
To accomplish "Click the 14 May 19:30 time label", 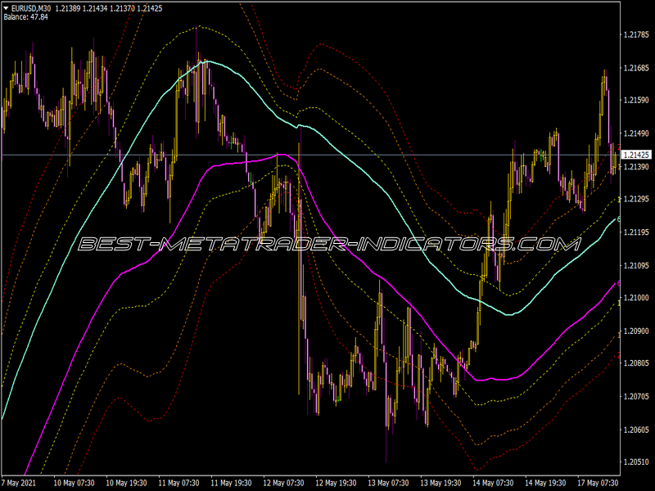I will (545, 483).
